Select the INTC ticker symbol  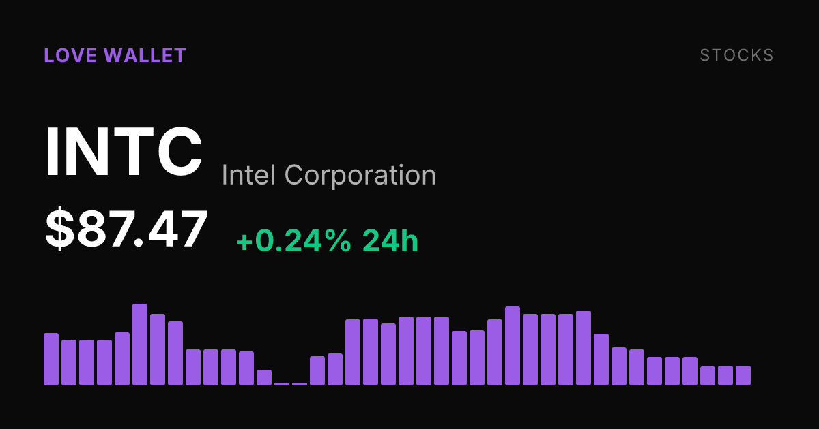(x=124, y=152)
